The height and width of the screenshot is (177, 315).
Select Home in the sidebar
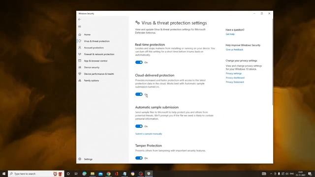coord(87,34)
